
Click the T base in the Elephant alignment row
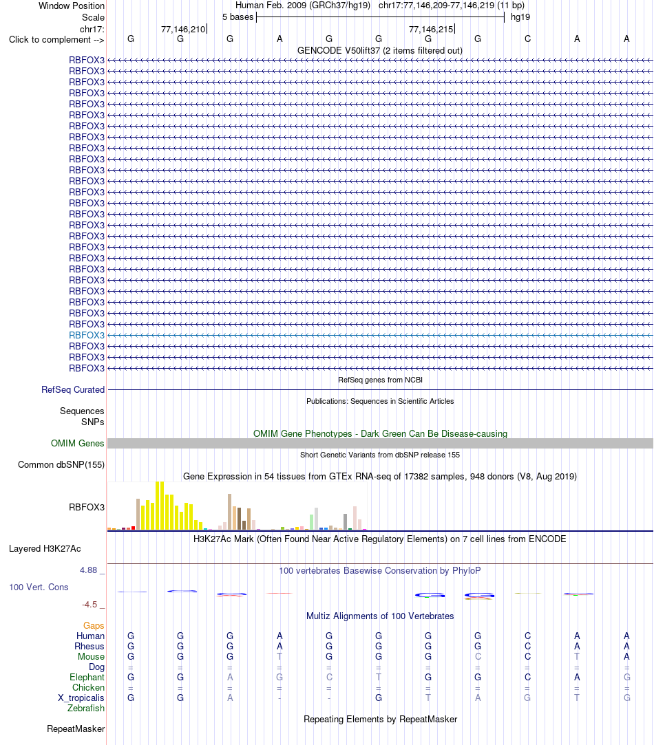click(x=379, y=677)
